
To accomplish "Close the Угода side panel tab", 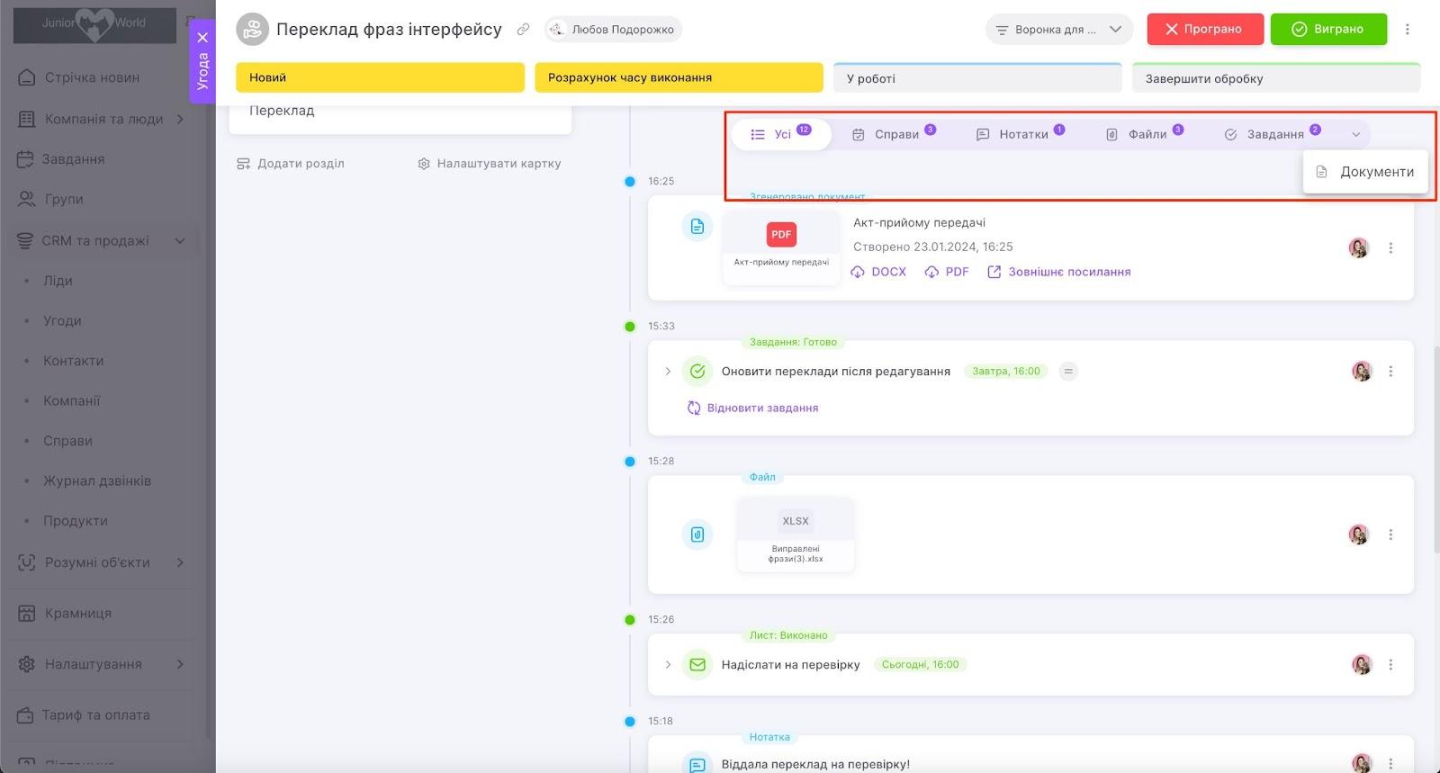I will [x=202, y=38].
